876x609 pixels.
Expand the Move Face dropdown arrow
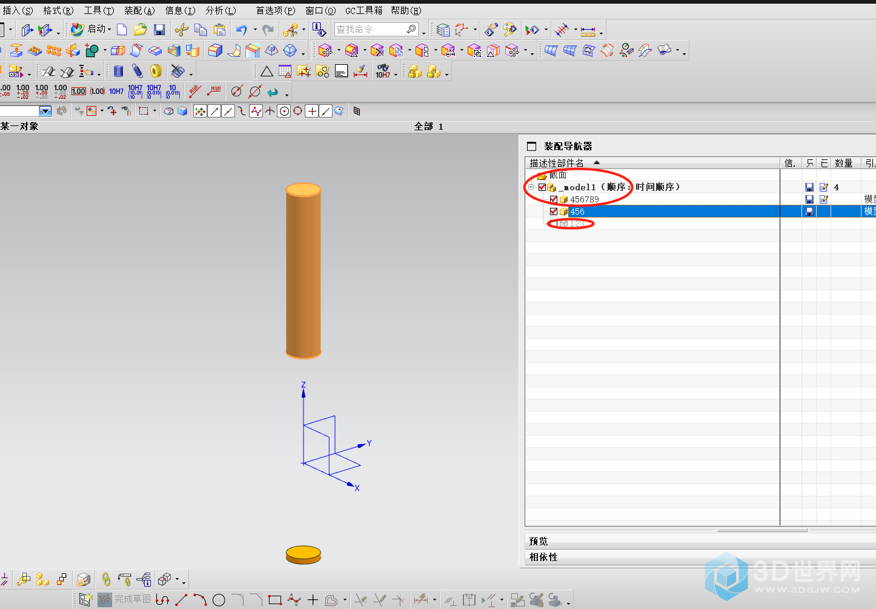(339, 51)
